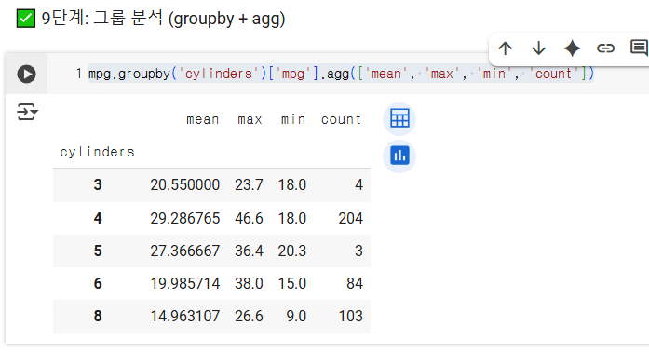Click min value 20.3

[x=291, y=251]
